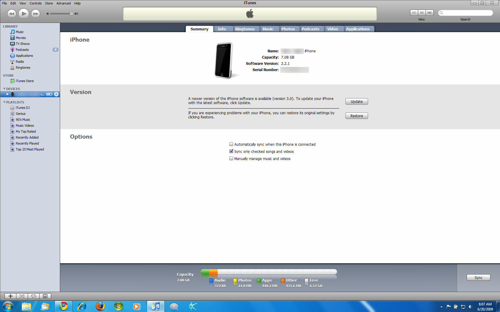The width and height of the screenshot is (500, 312).
Task: Toggle the repeat button
Action: pyautogui.click(x=34, y=296)
